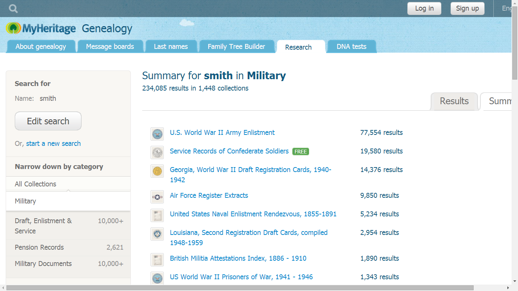518x291 pixels.
Task: Click the FREE badge on Confederate Soldiers
Action: pyautogui.click(x=301, y=152)
